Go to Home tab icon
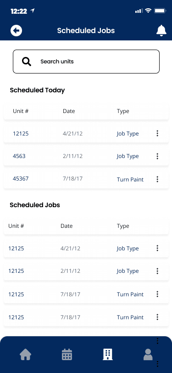The image size is (172, 373). click(x=25, y=355)
